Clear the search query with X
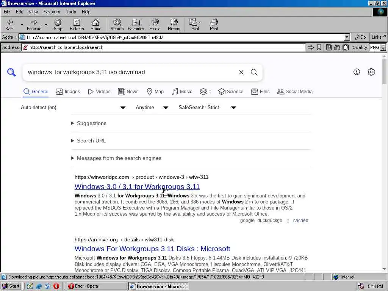388x291 pixels. coord(241,72)
